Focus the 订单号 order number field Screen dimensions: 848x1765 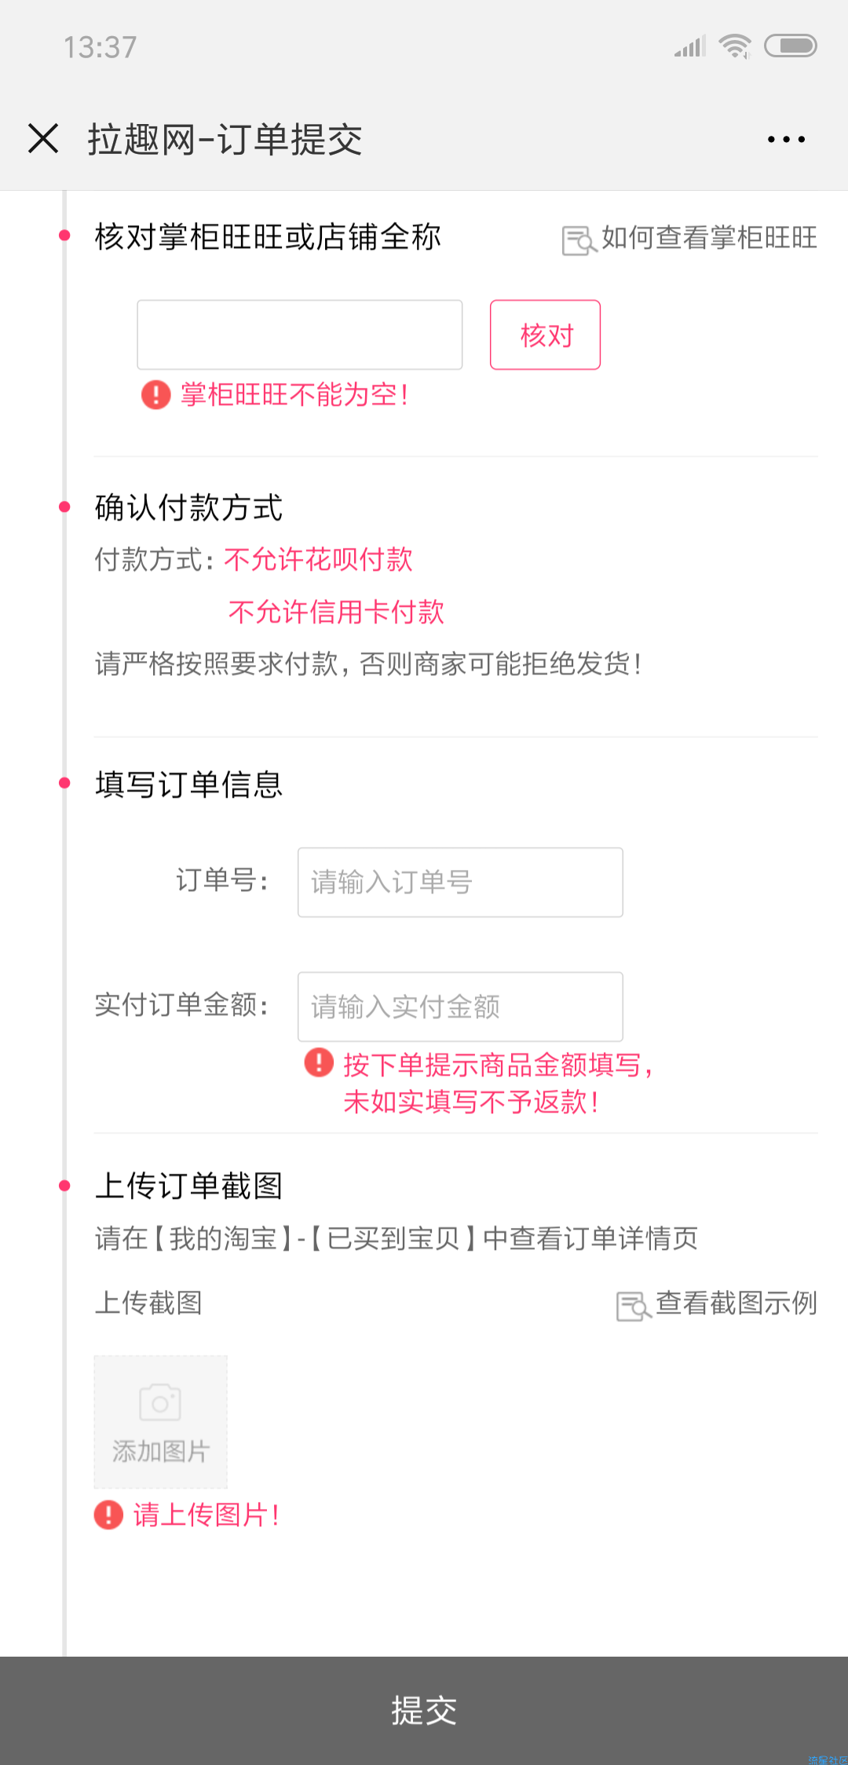click(460, 882)
